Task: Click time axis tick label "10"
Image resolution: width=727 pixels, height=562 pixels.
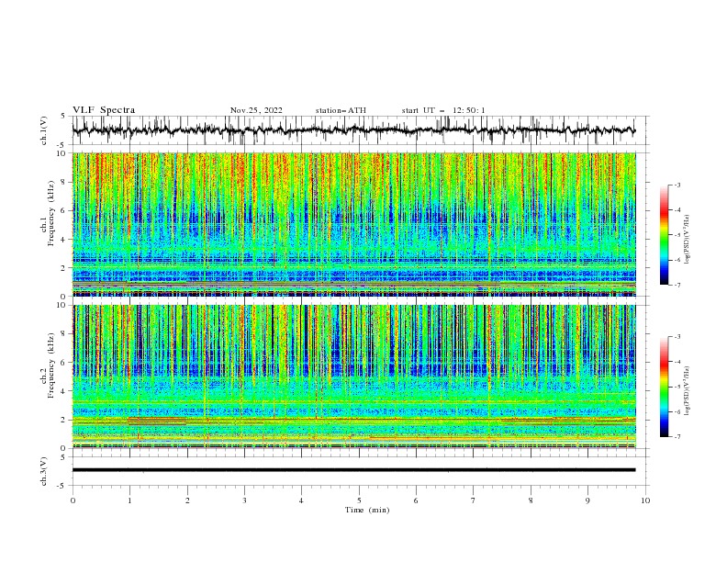Action: coord(645,500)
